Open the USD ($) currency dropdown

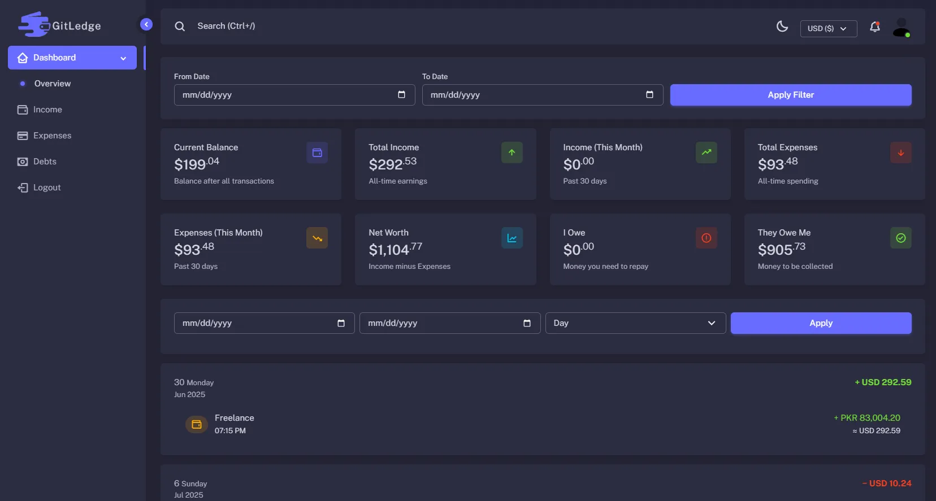828,28
